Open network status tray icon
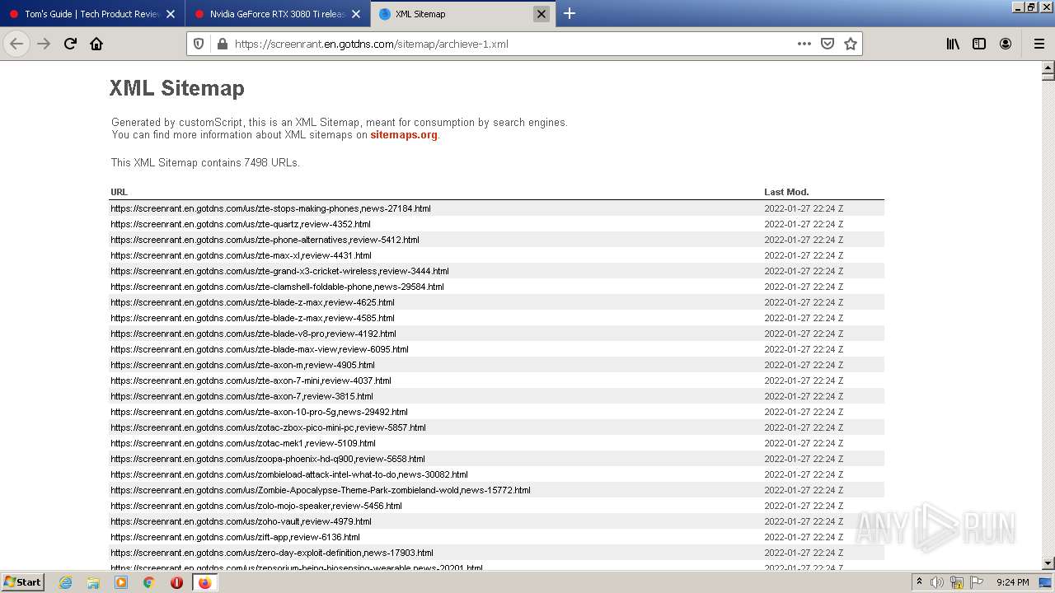 pos(957,582)
